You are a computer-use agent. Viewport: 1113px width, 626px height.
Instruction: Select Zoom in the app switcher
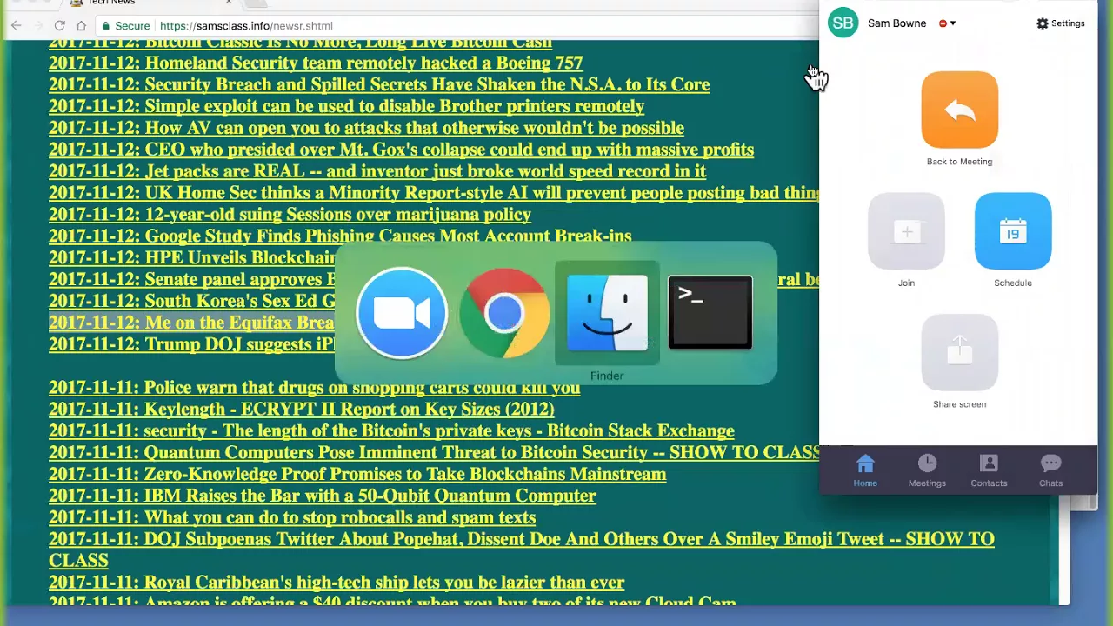point(401,313)
